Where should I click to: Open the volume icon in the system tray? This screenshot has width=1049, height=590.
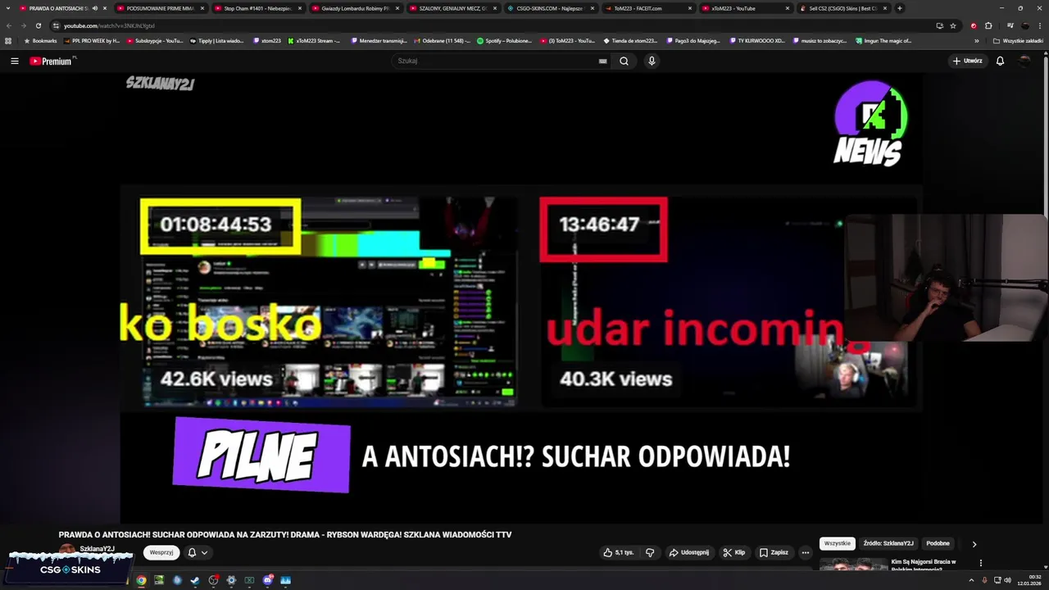click(1007, 580)
